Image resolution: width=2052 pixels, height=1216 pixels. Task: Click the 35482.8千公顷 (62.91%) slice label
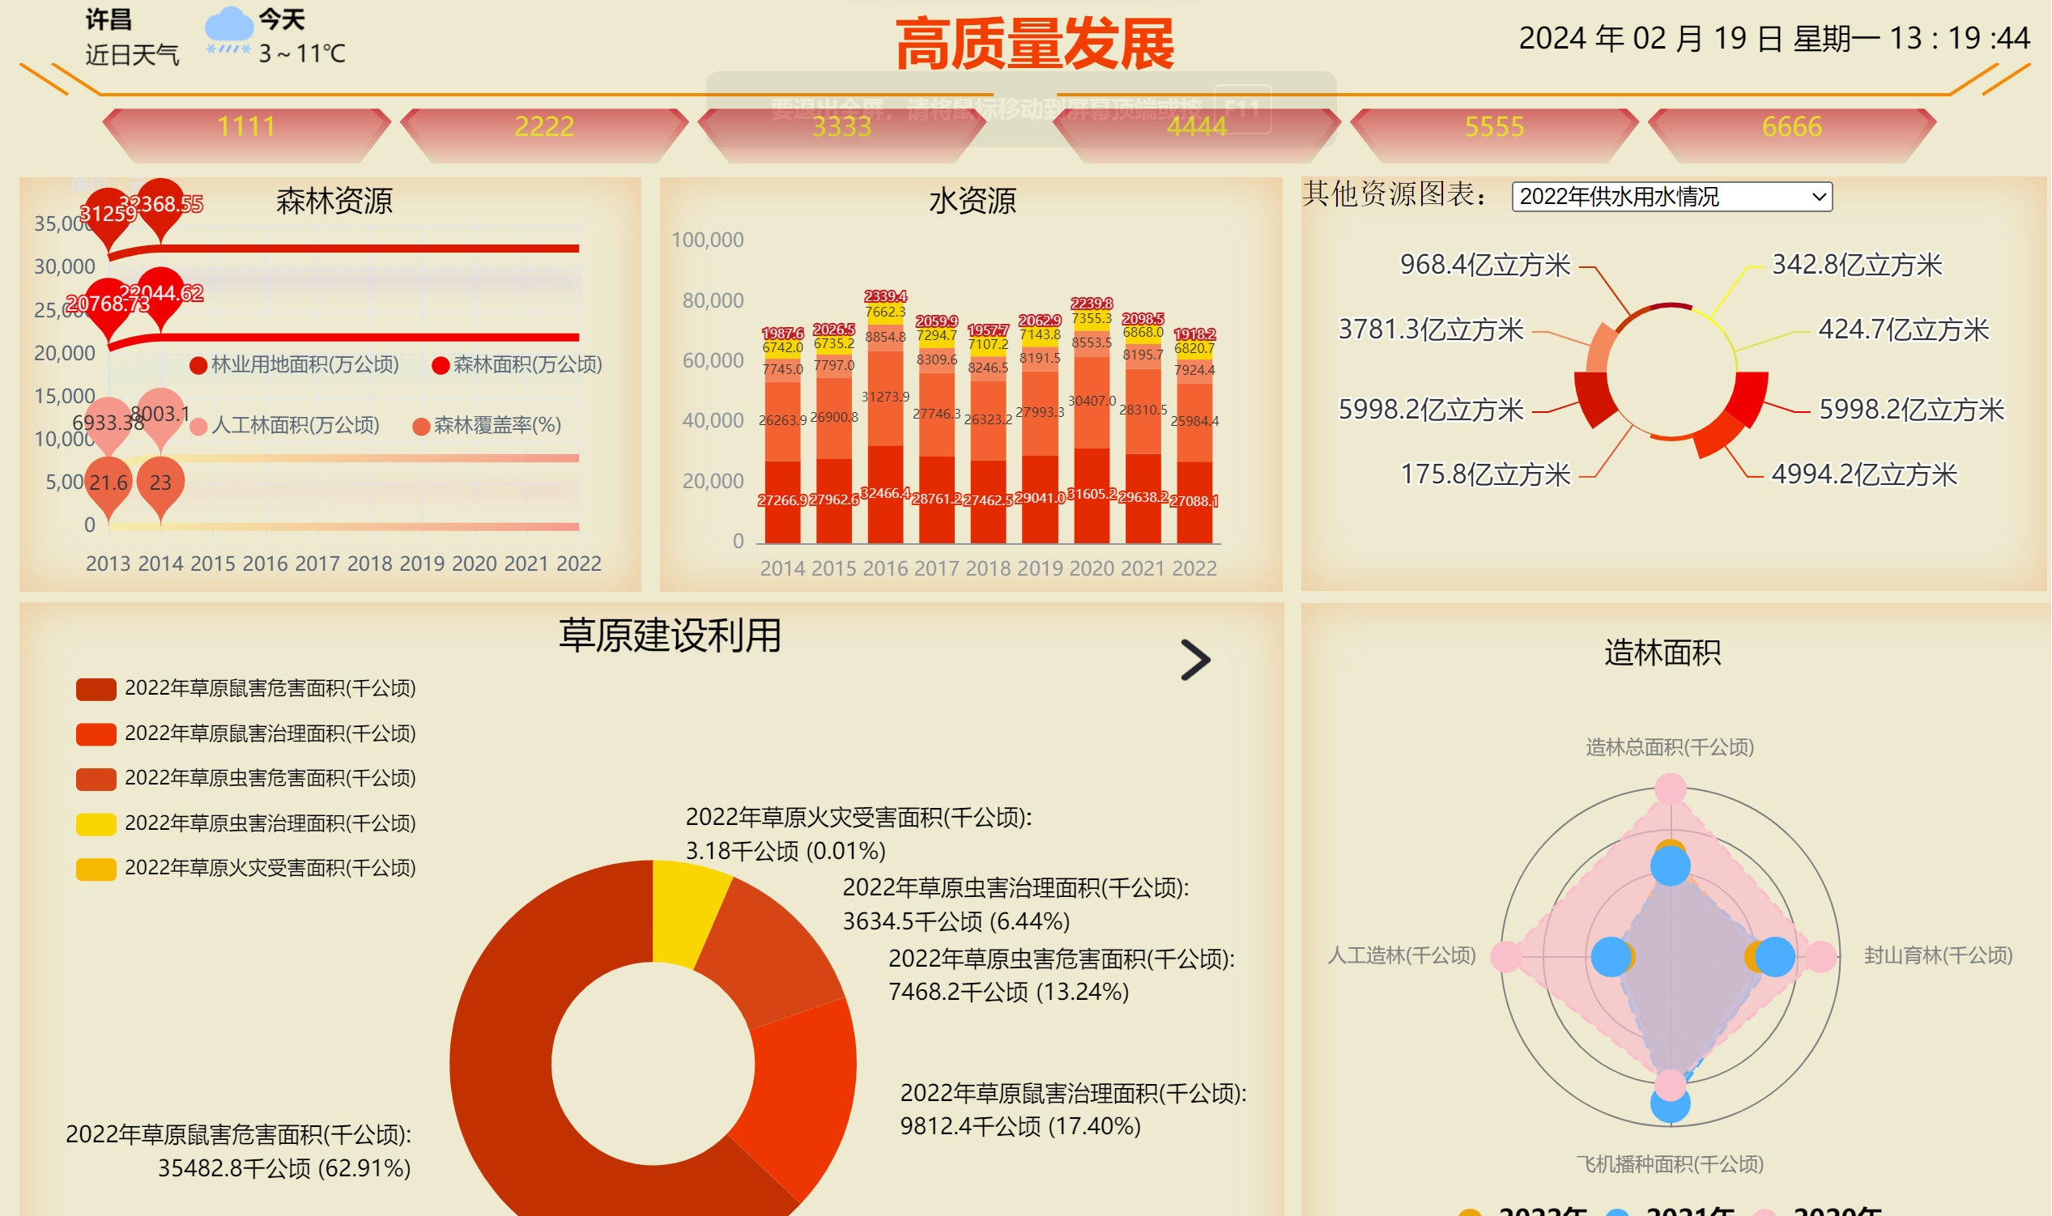tap(284, 1169)
